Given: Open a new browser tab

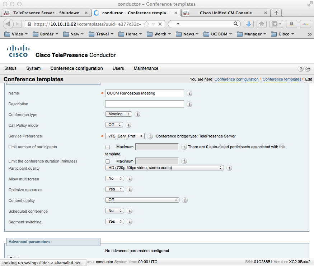Looking at the screenshot, I should (x=276, y=13).
